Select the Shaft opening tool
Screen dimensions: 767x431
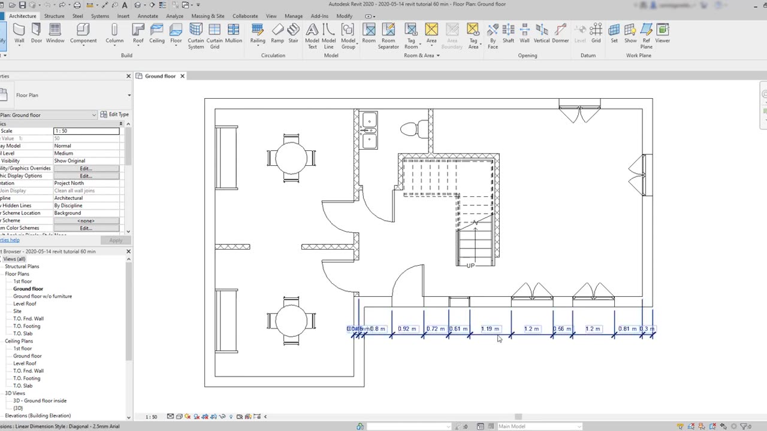coord(508,34)
